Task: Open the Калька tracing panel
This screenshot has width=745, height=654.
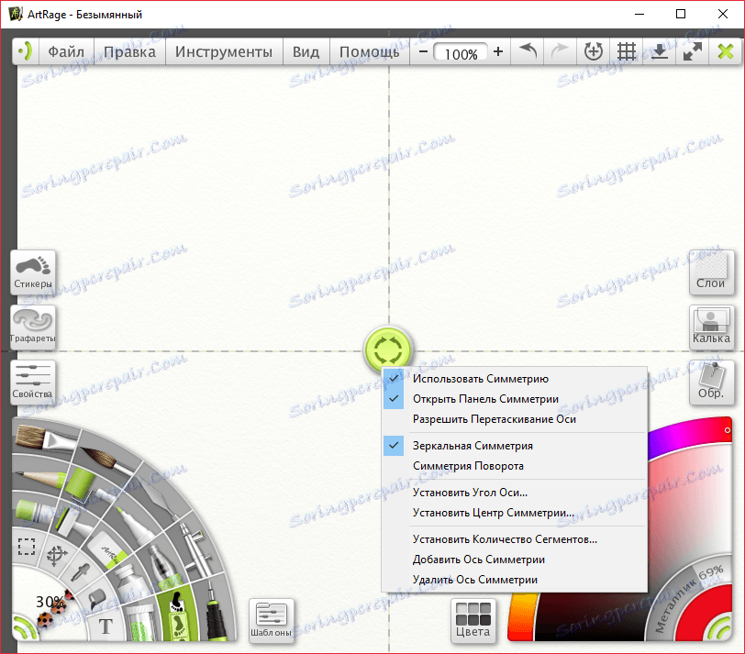Action: (x=711, y=327)
